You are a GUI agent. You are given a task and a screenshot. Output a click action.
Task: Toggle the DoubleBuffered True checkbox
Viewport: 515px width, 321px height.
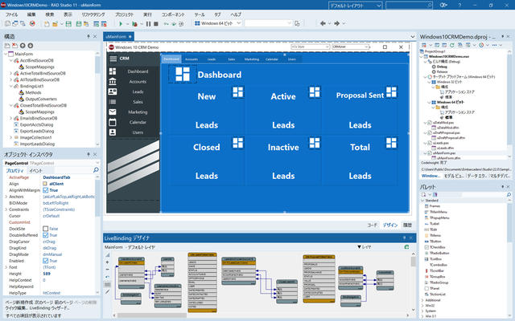click(x=45, y=235)
